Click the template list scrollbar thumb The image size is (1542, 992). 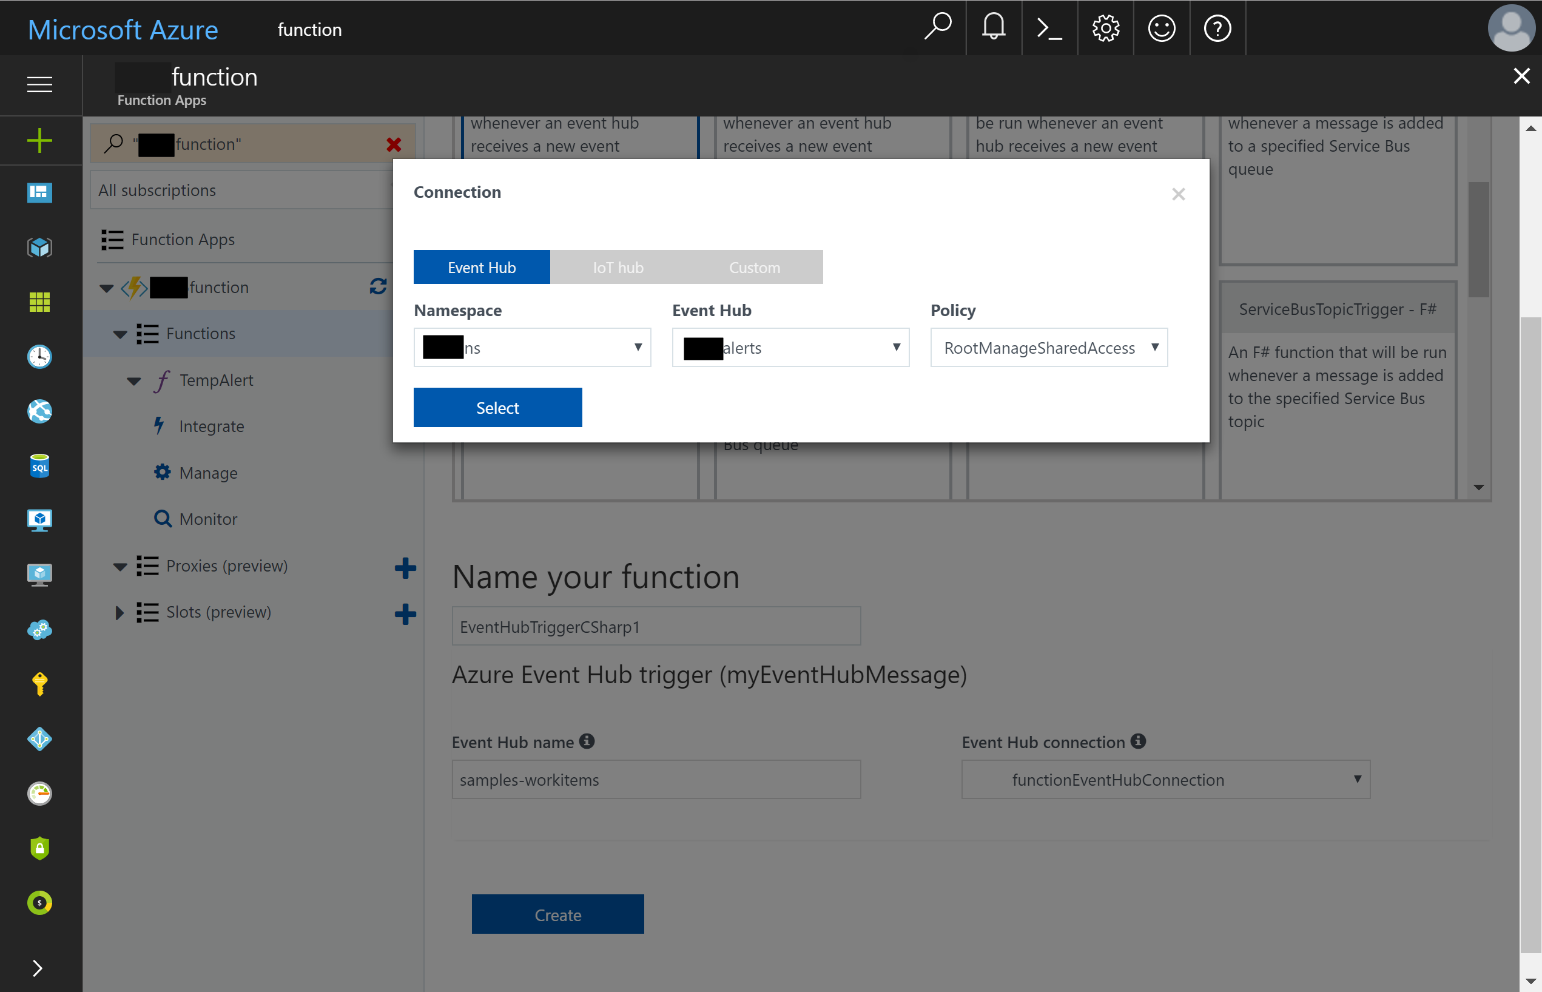tap(1478, 240)
